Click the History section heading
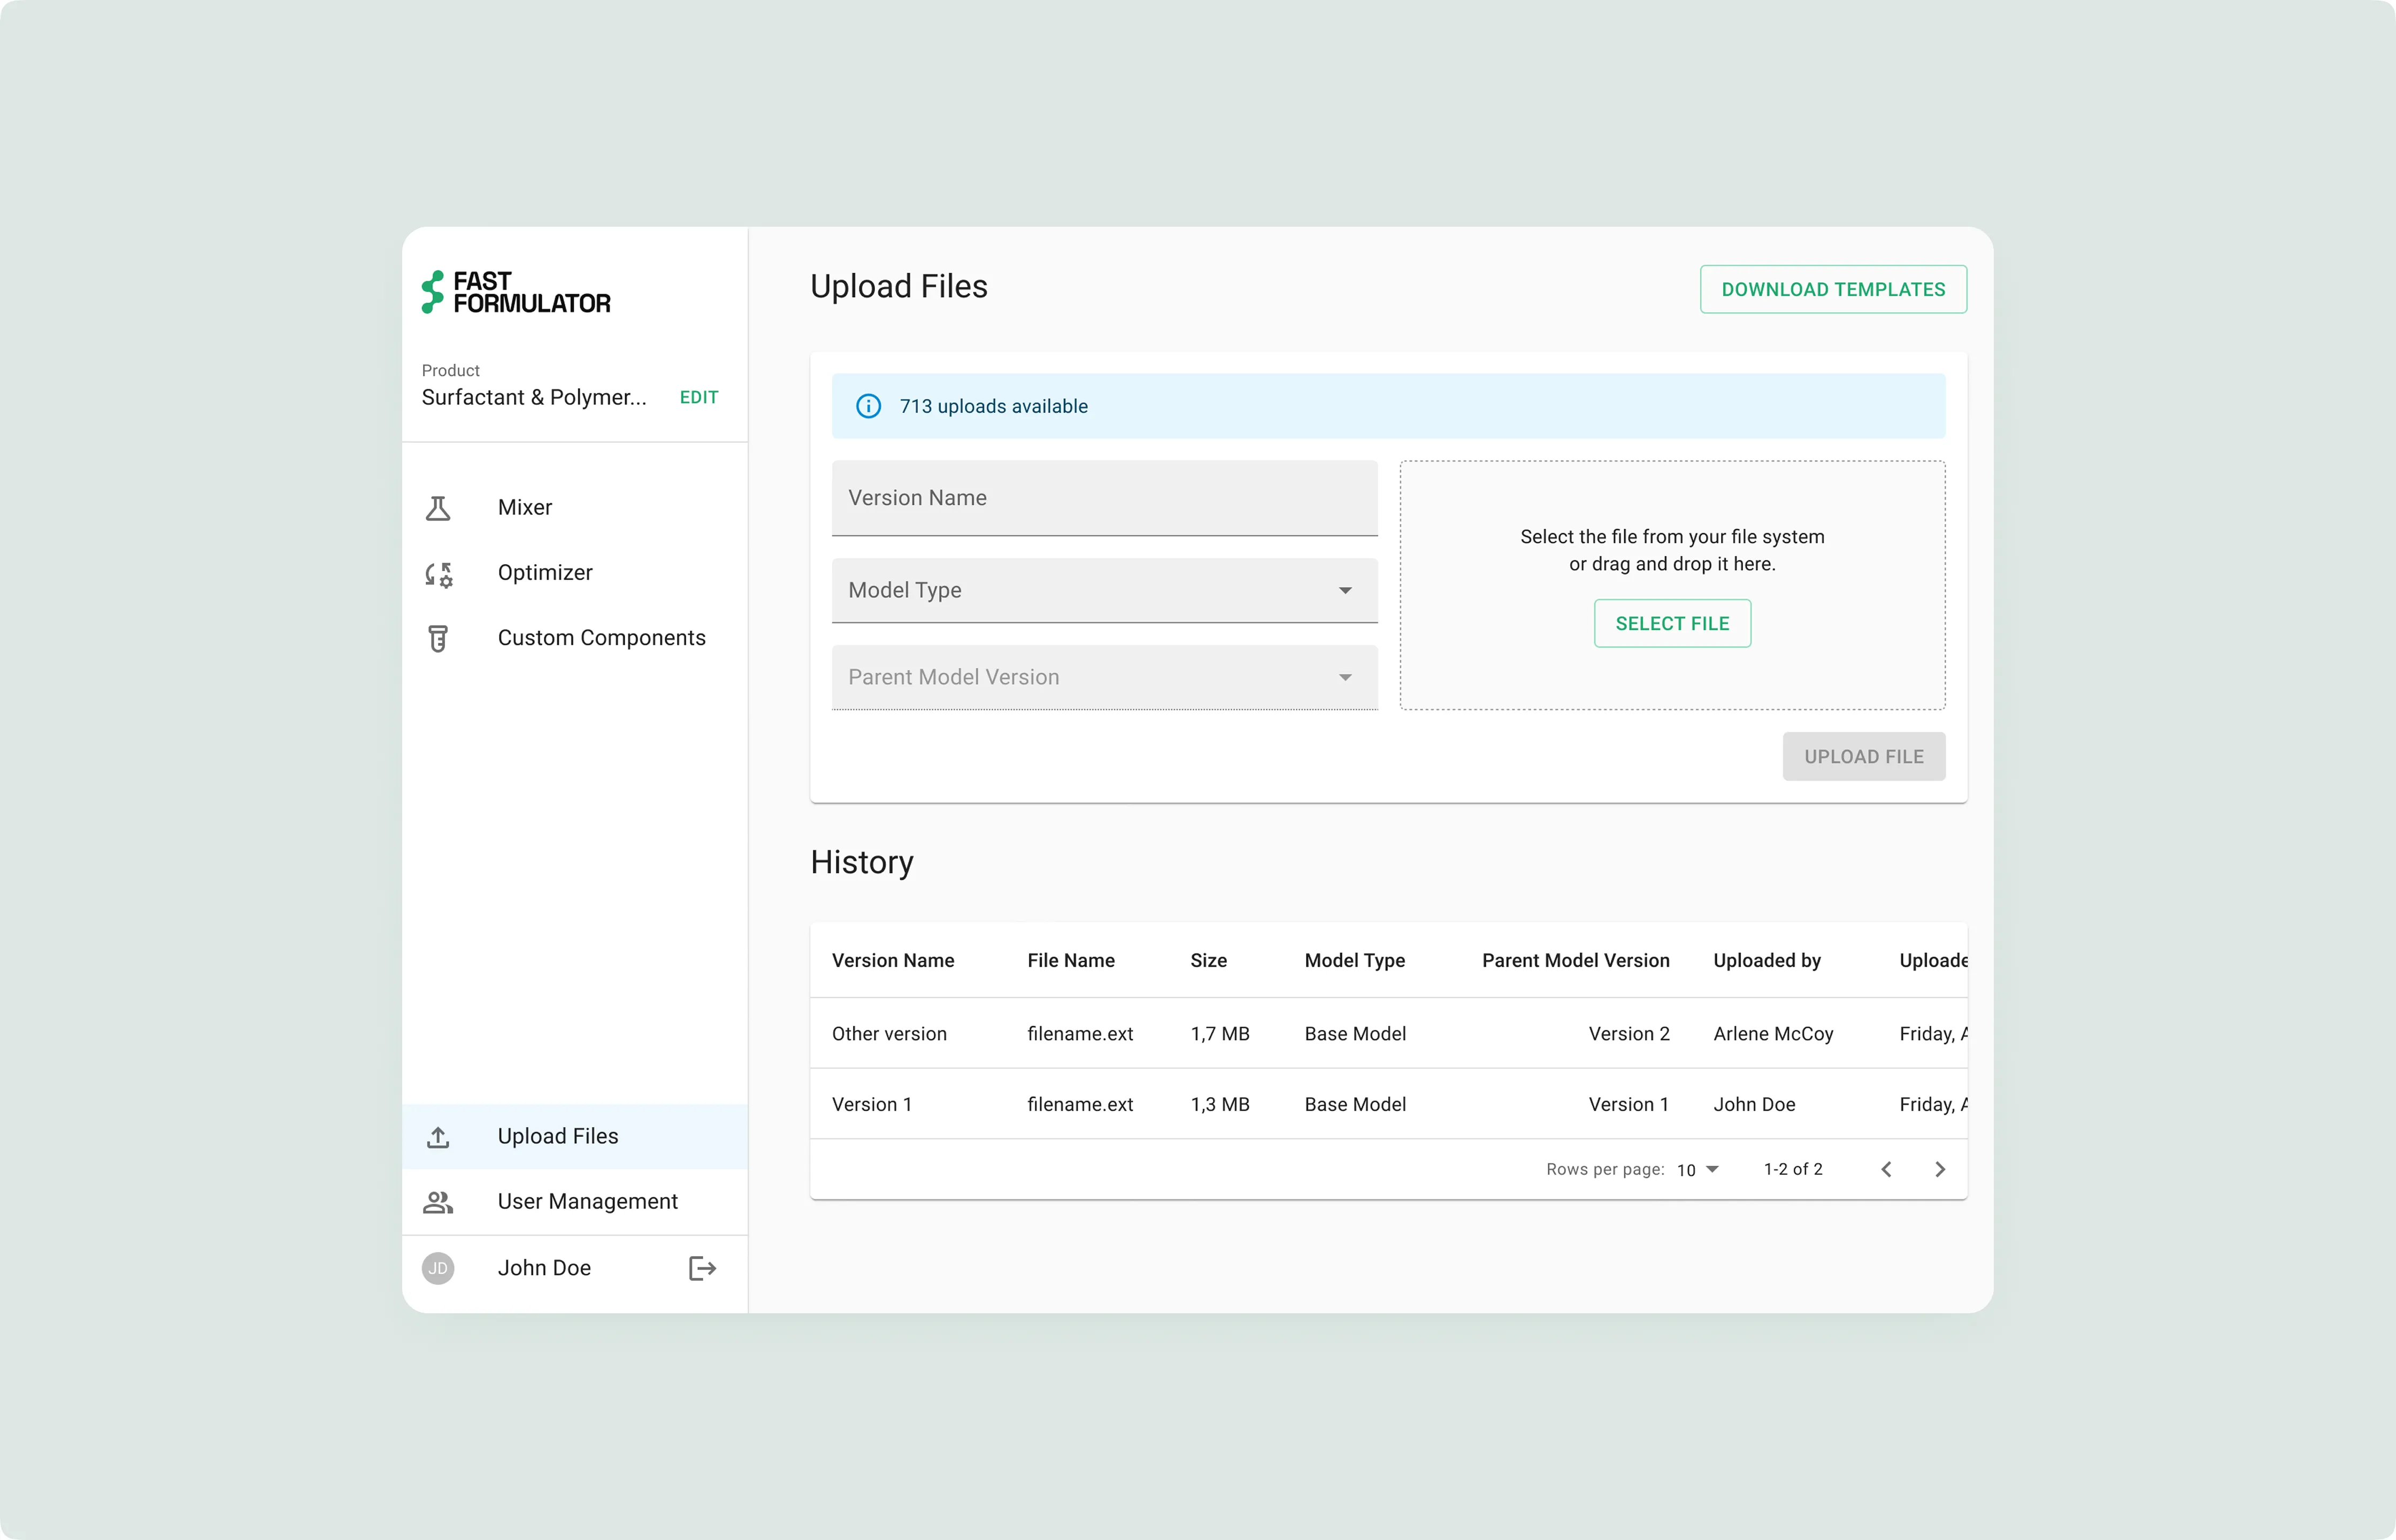This screenshot has height=1540, width=2396. pos(861,862)
